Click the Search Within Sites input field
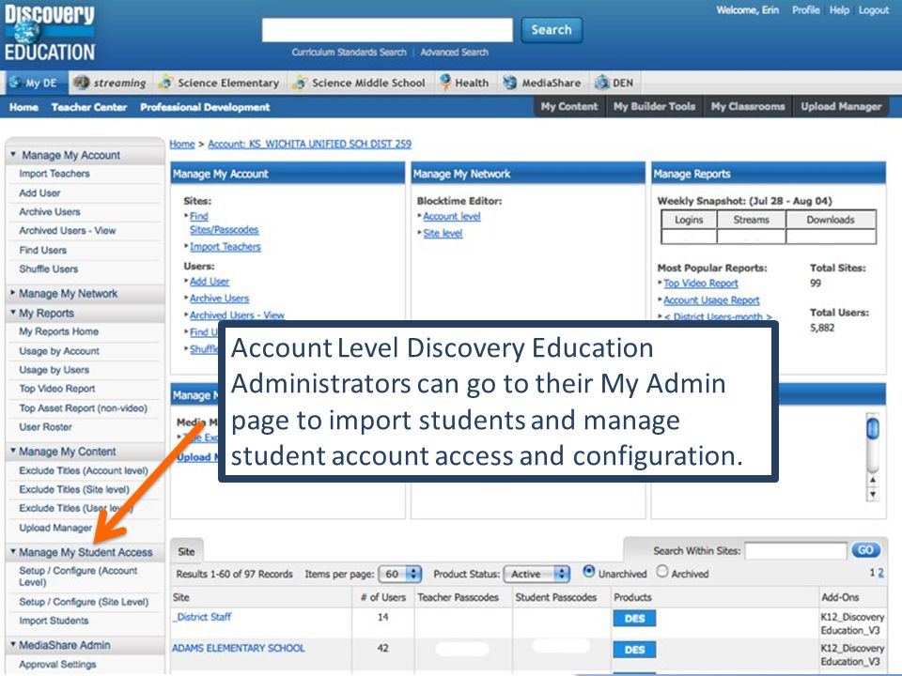Screen dimensions: 902x676 click(x=796, y=551)
